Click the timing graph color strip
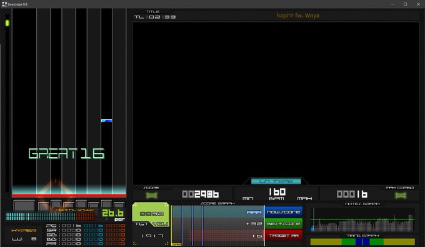 click(362, 241)
